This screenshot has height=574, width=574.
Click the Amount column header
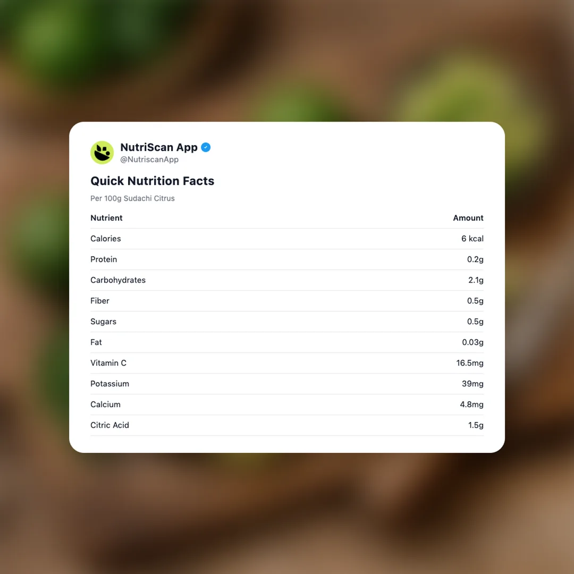(x=468, y=218)
